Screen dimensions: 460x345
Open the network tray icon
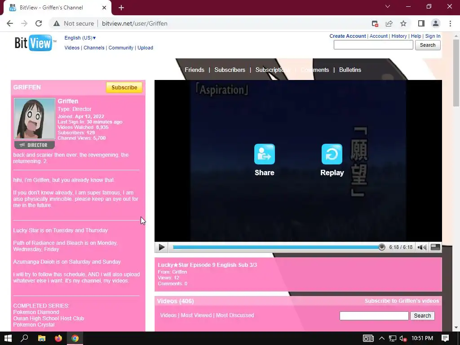(392, 338)
